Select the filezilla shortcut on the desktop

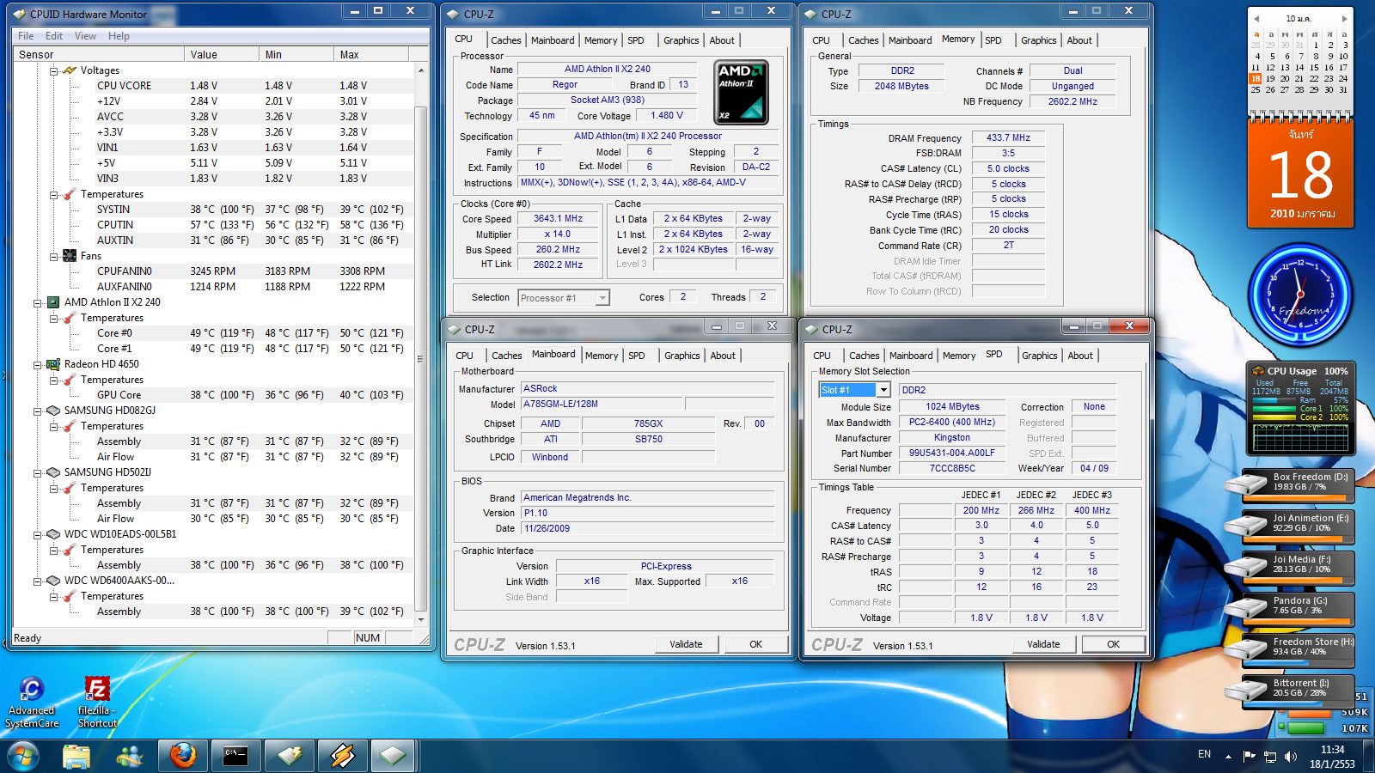(97, 702)
